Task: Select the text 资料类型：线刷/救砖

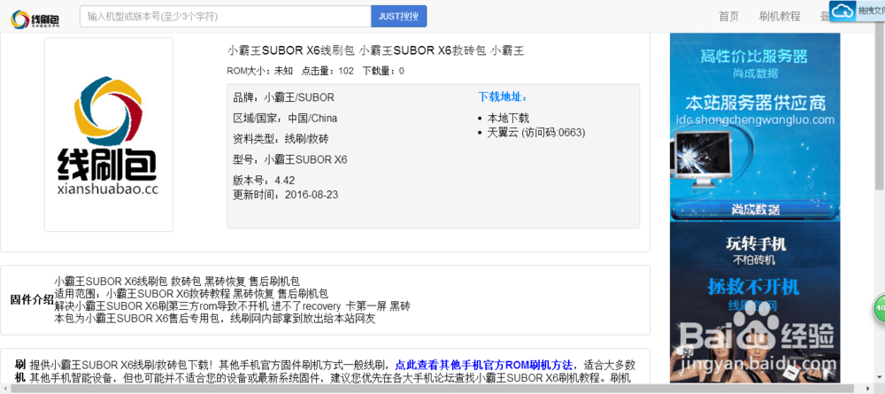Action: click(x=281, y=139)
